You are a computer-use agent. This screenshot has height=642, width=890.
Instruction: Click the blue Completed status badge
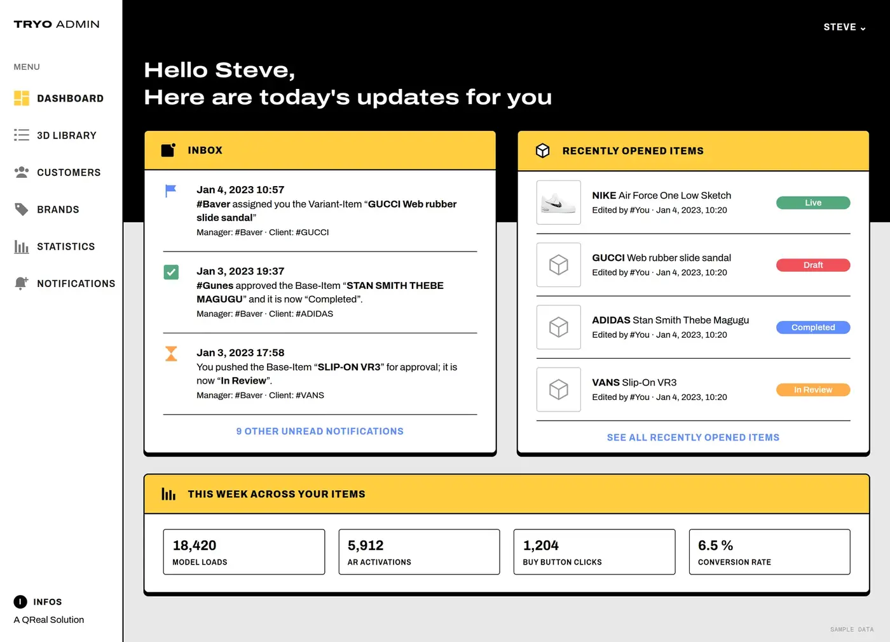[x=813, y=327]
